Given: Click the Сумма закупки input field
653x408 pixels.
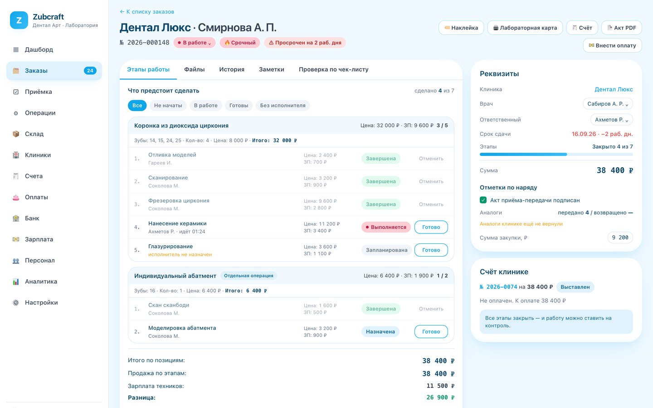Looking at the screenshot, I should [620, 238].
